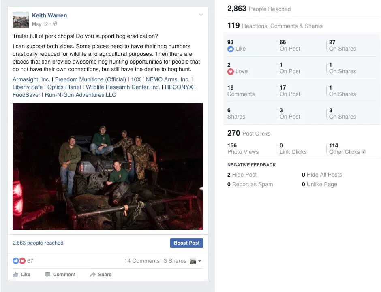
Task: Visit NEMO Arms, Inc. link
Action: tap(167, 80)
